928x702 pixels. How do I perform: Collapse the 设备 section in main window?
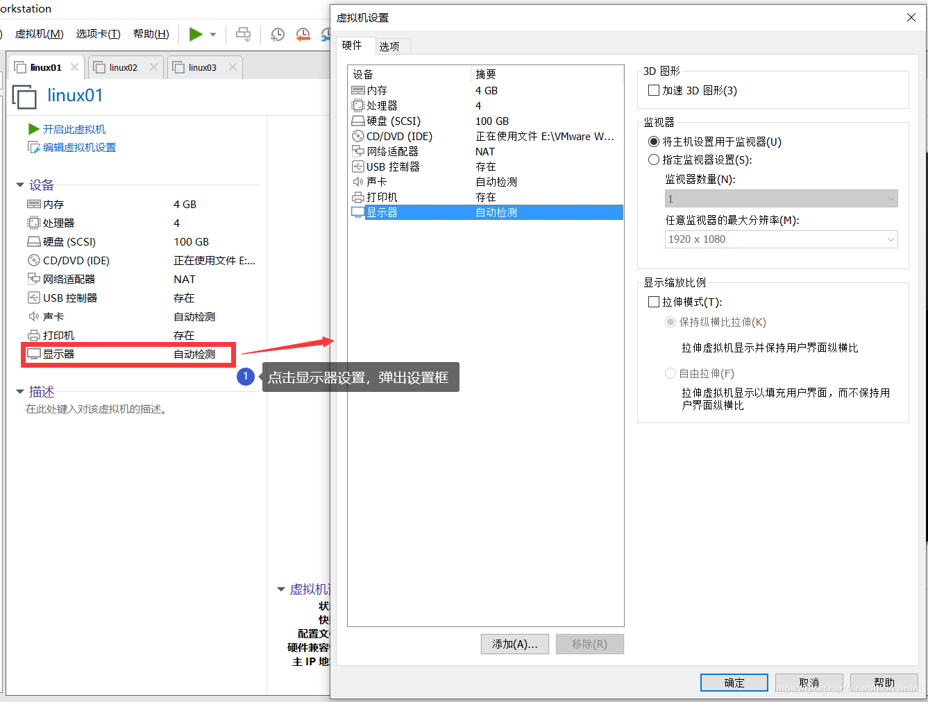pos(20,185)
